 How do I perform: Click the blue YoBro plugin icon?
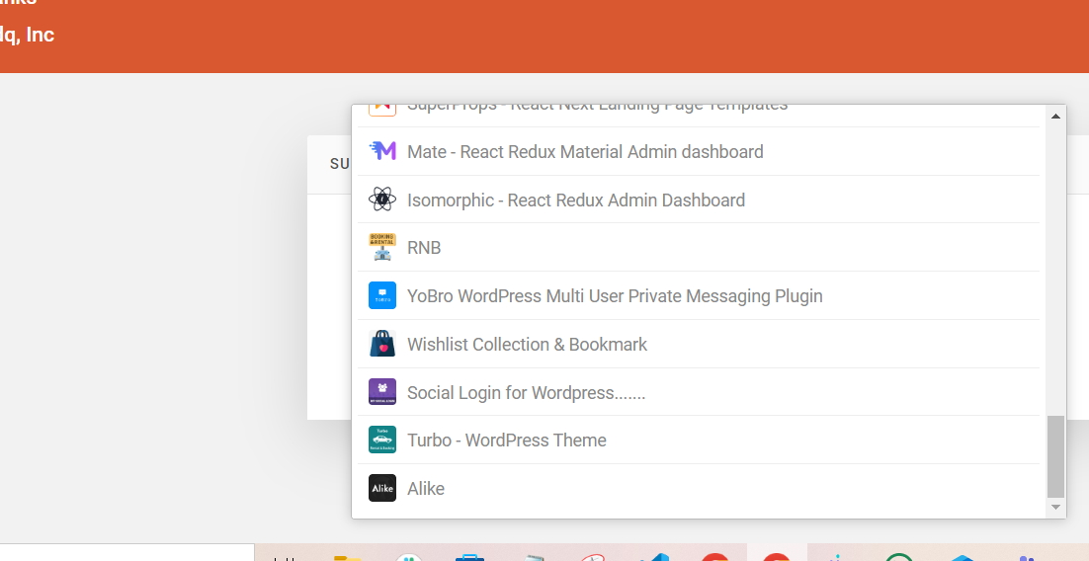point(381,295)
